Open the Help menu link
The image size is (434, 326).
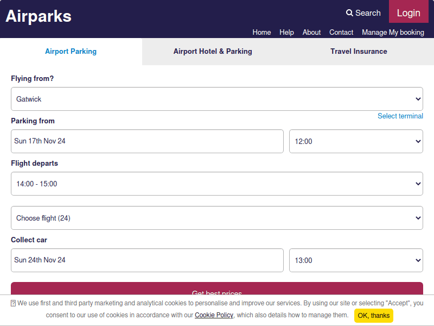[x=286, y=32]
